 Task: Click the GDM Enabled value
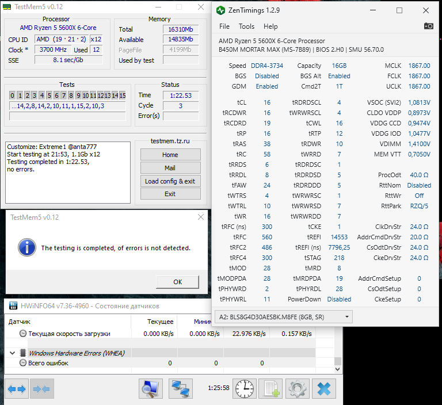tap(267, 86)
